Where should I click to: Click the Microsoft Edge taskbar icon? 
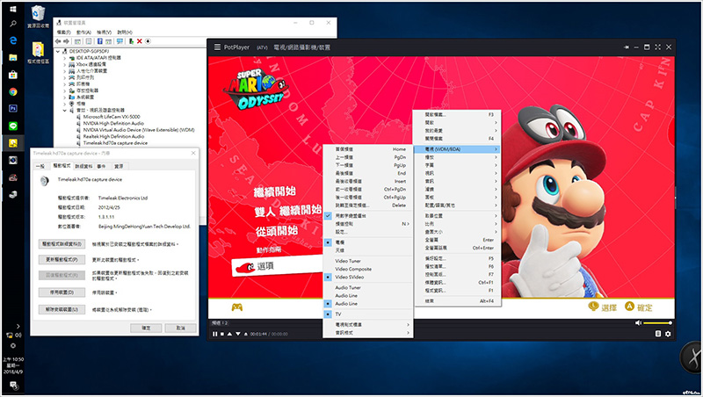pos(13,40)
